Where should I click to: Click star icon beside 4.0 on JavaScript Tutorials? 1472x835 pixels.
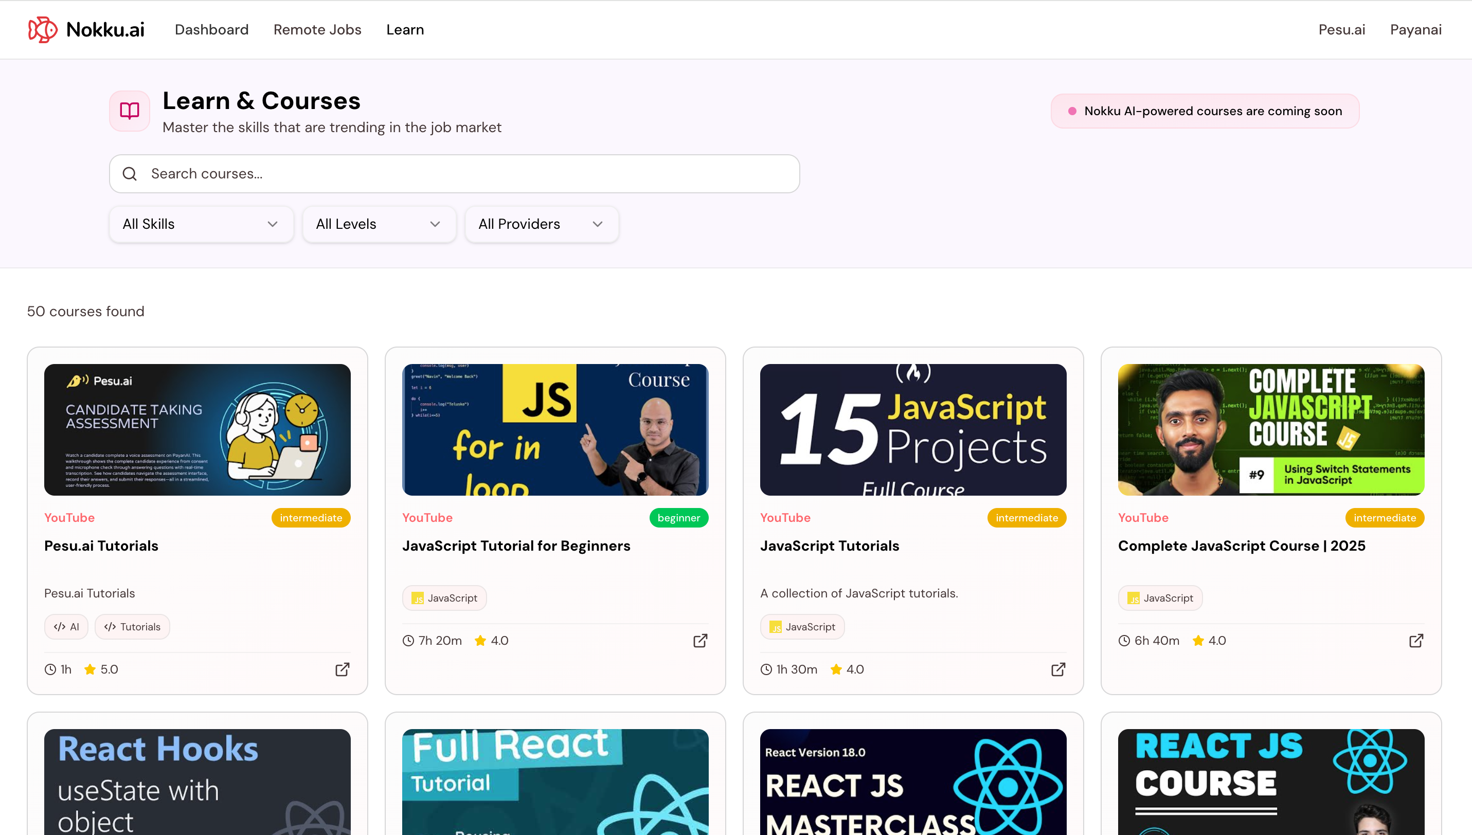coord(836,669)
